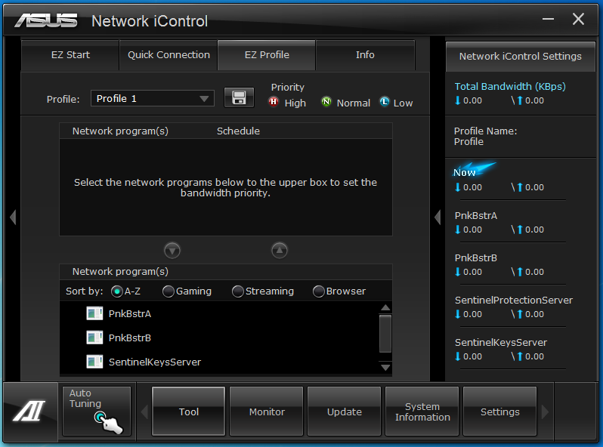Image resolution: width=603 pixels, height=447 pixels.
Task: Collapse the main panel using the far-left arrow
Action: point(13,217)
